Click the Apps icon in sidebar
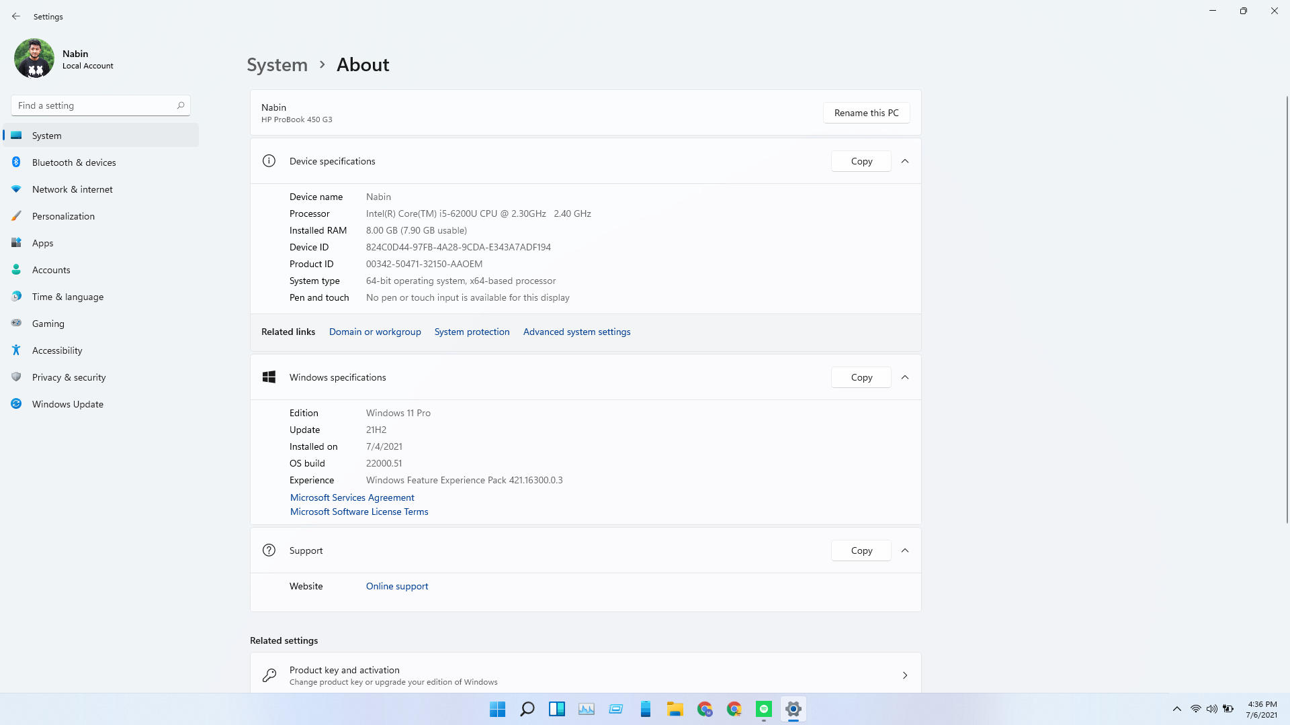The width and height of the screenshot is (1290, 725). (16, 243)
